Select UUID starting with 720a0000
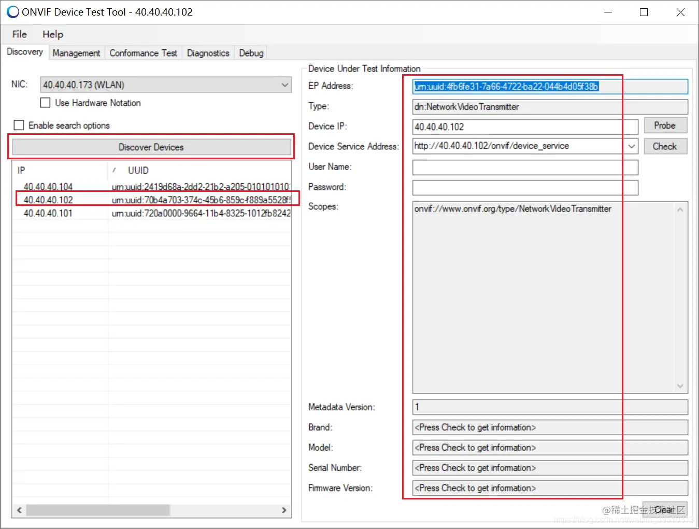Viewport: 699px width, 529px height. coord(201,213)
